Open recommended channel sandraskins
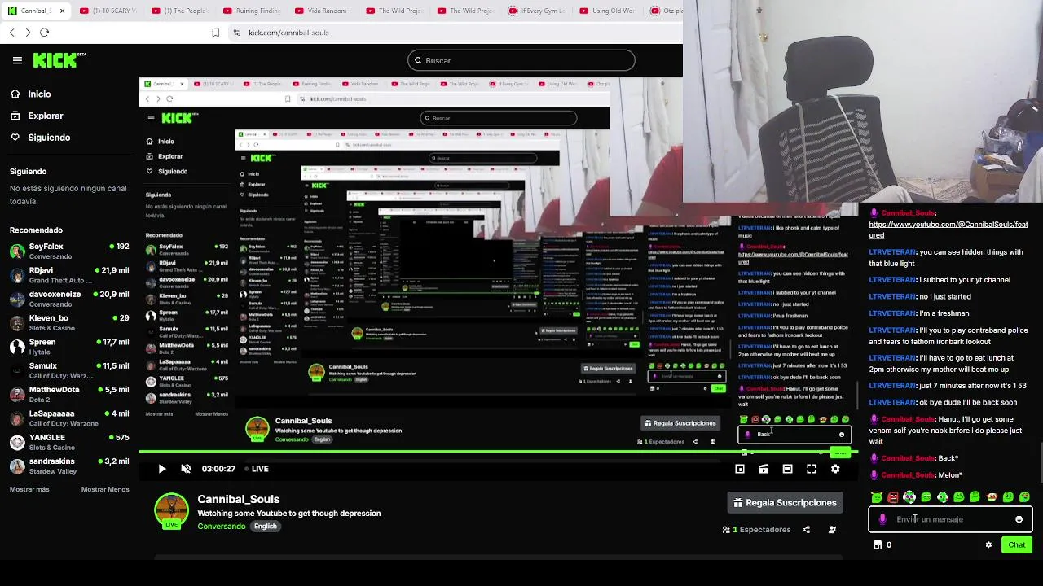 point(69,466)
